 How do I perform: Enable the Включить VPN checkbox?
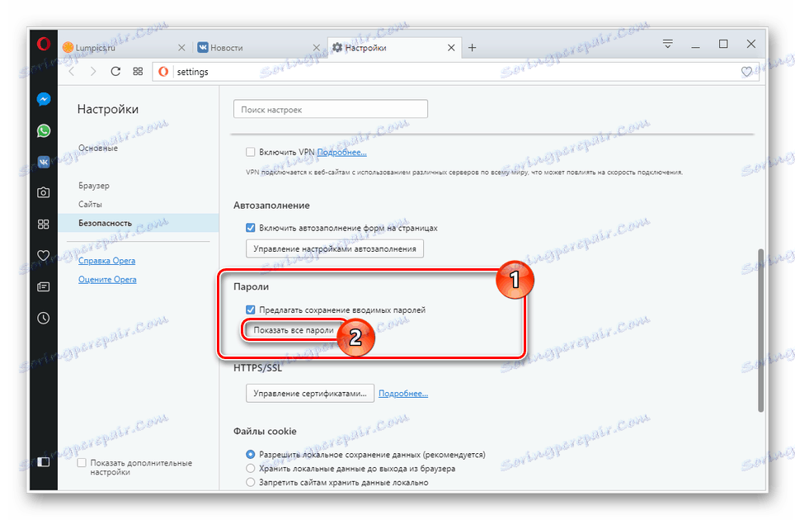click(250, 152)
